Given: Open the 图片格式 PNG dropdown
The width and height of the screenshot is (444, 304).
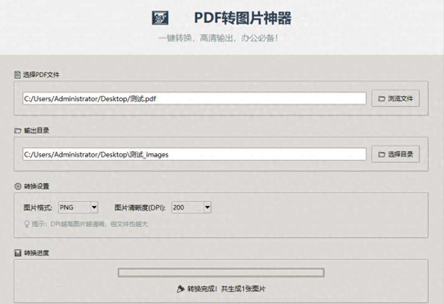Looking at the screenshot, I should pos(78,208).
